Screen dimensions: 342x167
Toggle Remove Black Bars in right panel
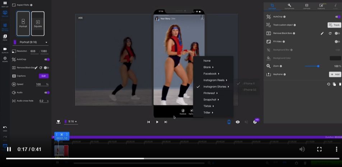(337, 33)
